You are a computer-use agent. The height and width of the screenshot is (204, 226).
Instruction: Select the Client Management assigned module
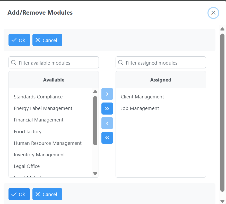click(142, 97)
